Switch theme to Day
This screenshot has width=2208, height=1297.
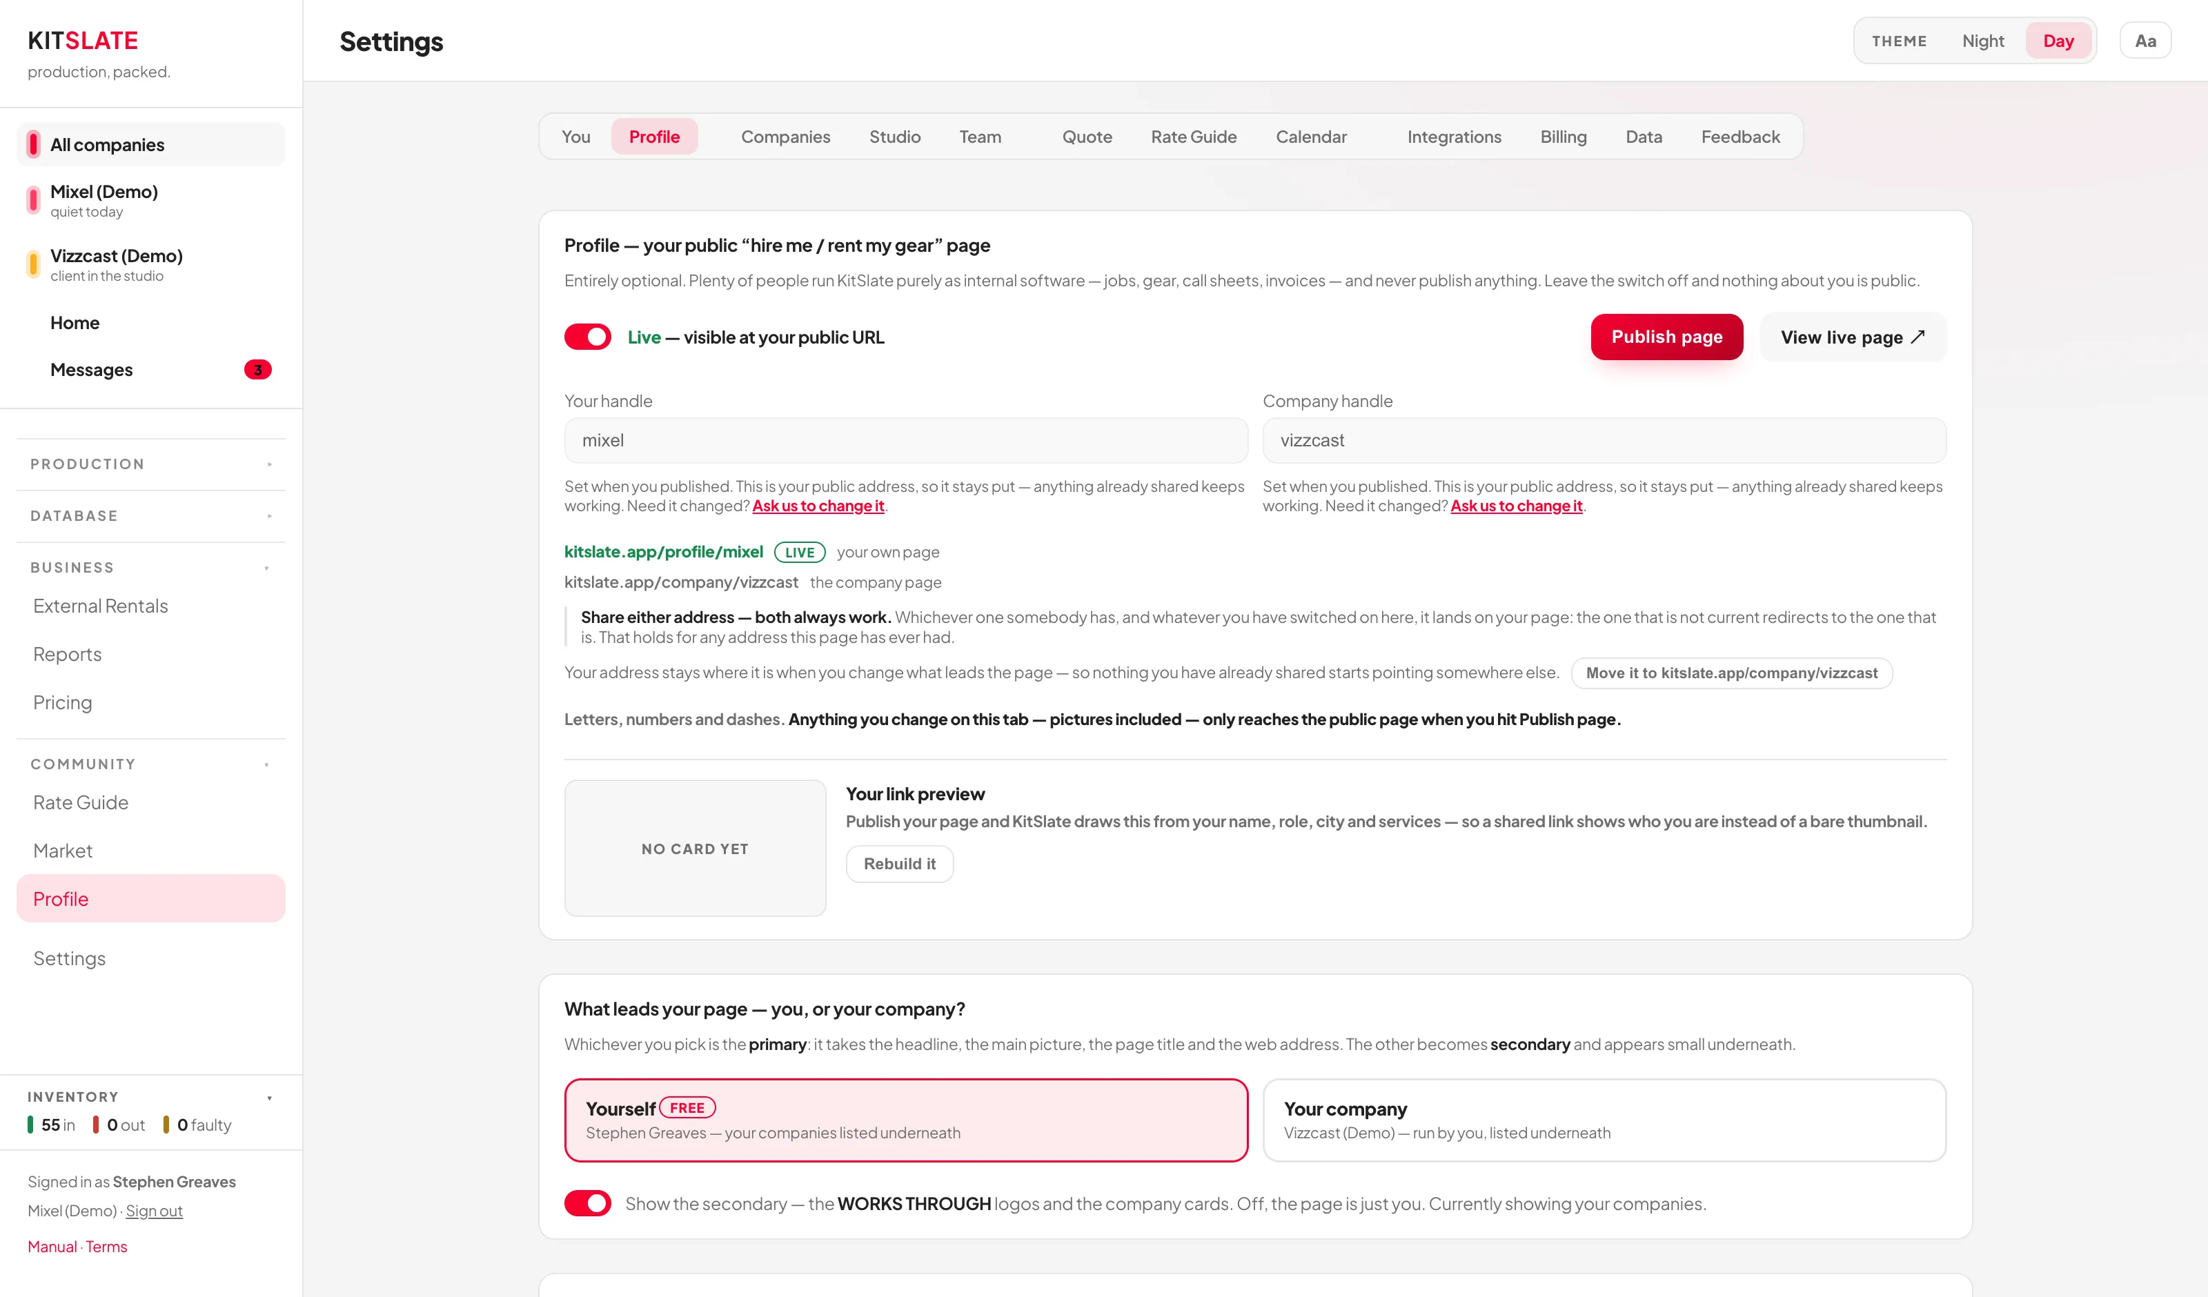pyautogui.click(x=2058, y=41)
